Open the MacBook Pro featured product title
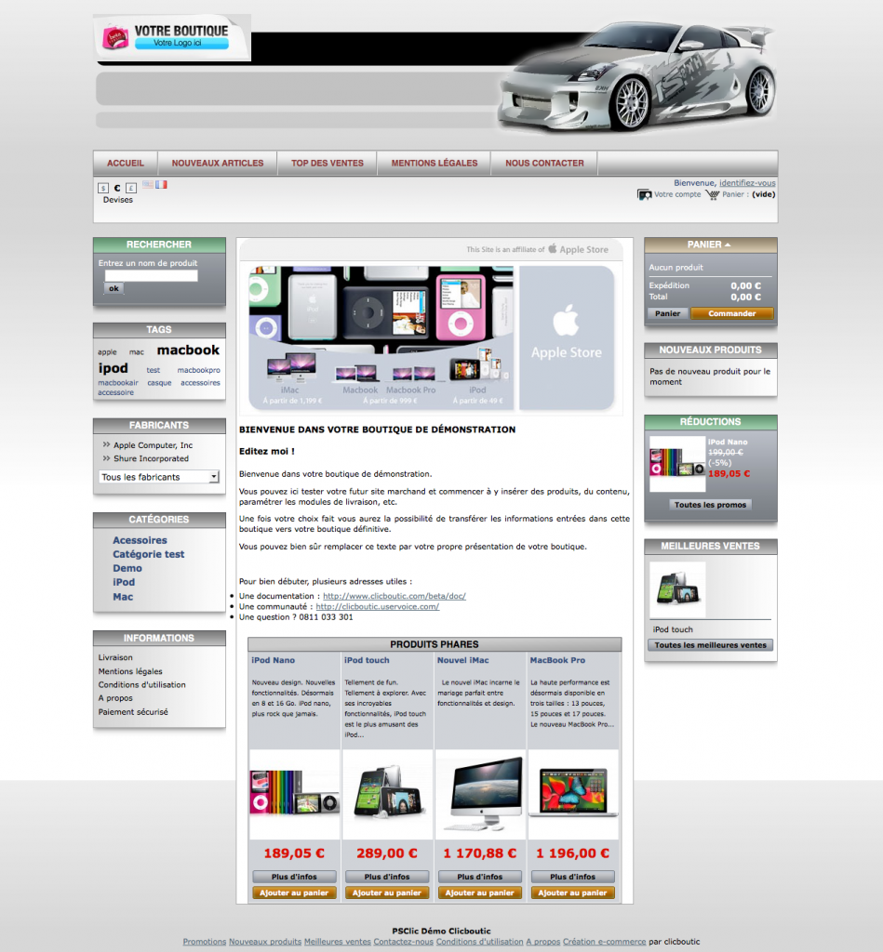 tap(557, 661)
